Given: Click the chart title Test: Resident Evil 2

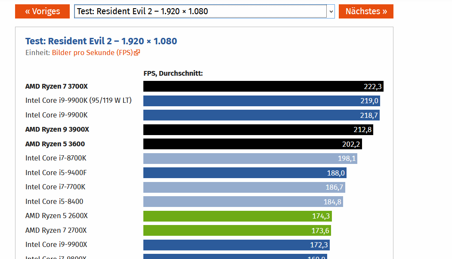Looking at the screenshot, I should 101,41.
